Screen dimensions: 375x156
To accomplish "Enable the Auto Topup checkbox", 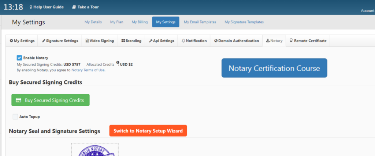I will pyautogui.click(x=15, y=117).
